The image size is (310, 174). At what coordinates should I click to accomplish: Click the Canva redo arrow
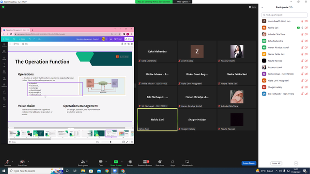(34, 39)
